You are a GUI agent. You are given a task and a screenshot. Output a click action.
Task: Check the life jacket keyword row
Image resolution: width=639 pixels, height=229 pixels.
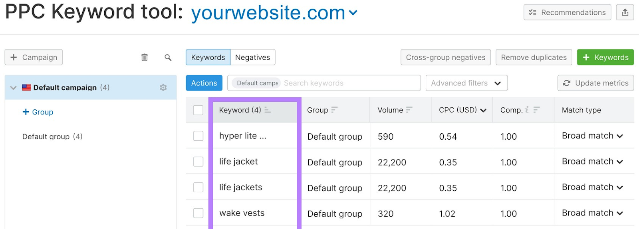198,162
